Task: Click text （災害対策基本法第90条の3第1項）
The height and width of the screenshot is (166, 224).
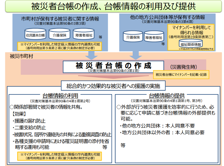Action: 113,71
